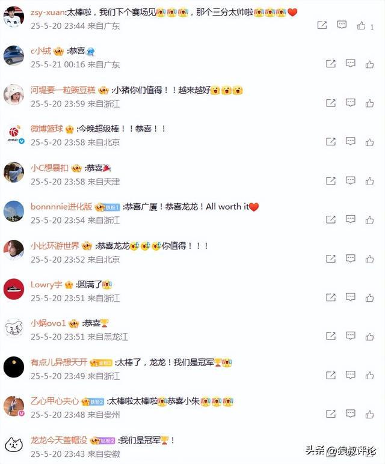Image resolution: width=385 pixels, height=464 pixels.
Task: Like zsy-xuan's comment with thumbs-up
Action: pyautogui.click(x=361, y=25)
